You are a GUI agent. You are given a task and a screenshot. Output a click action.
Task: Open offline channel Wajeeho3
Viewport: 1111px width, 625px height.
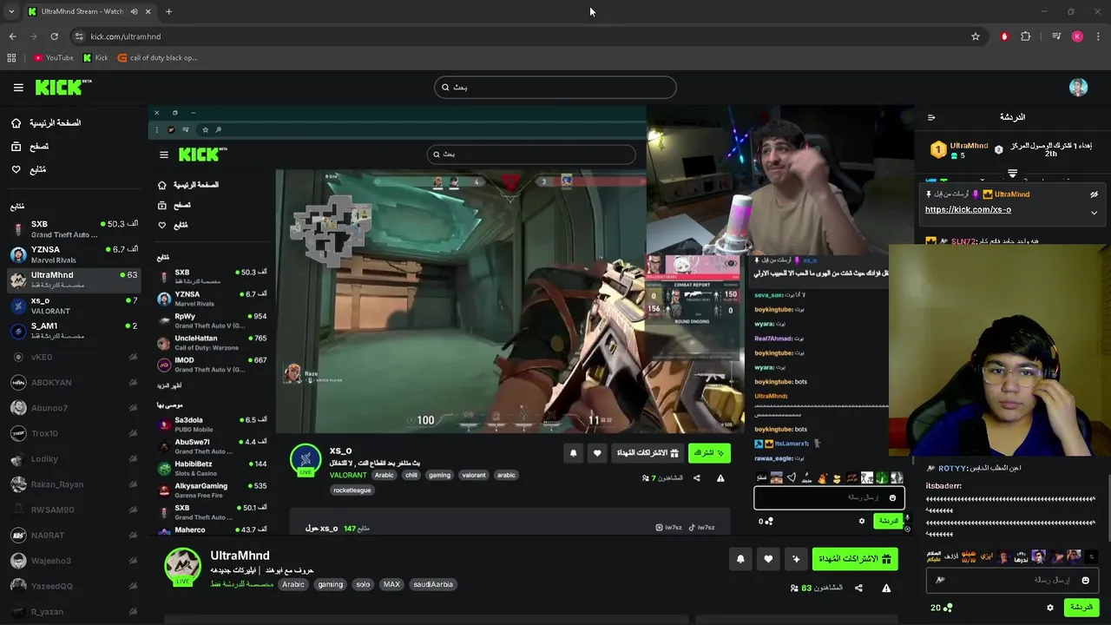(74, 561)
